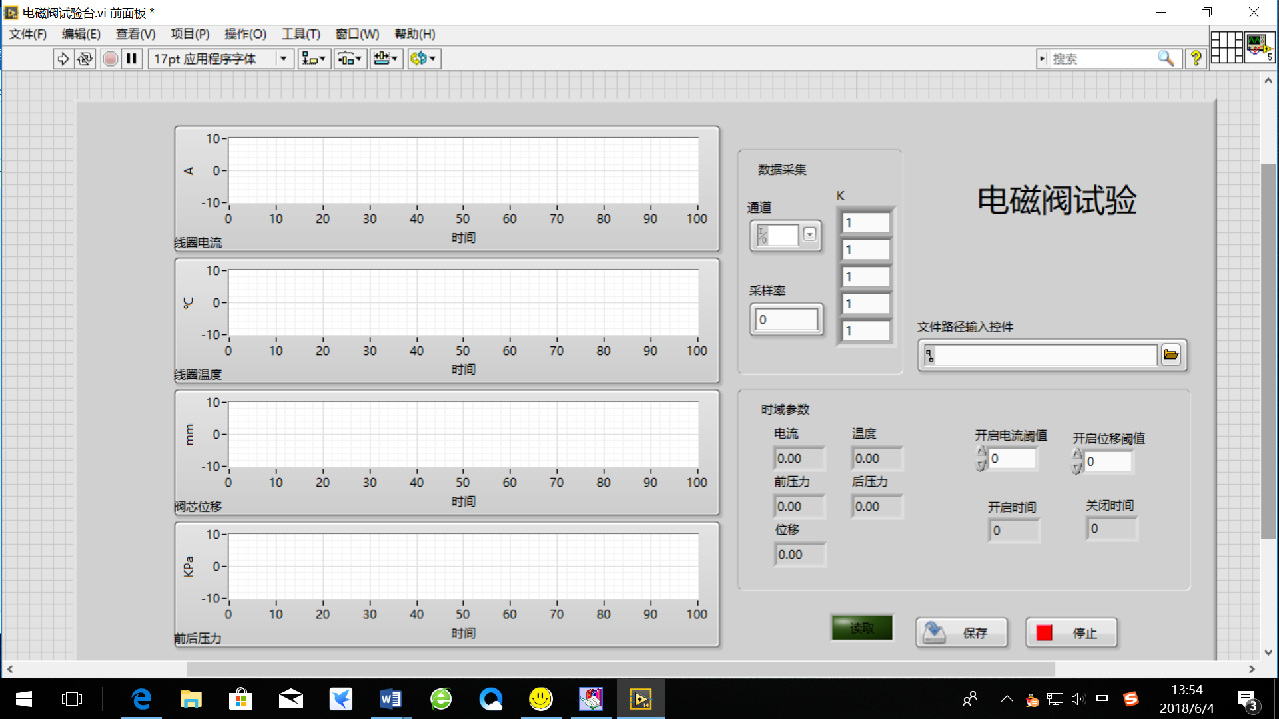Click the folder browse icon for file path
1279x719 pixels.
[x=1171, y=354]
